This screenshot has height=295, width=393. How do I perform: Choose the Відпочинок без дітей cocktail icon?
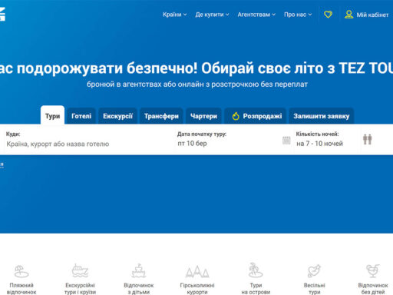tap(373, 271)
